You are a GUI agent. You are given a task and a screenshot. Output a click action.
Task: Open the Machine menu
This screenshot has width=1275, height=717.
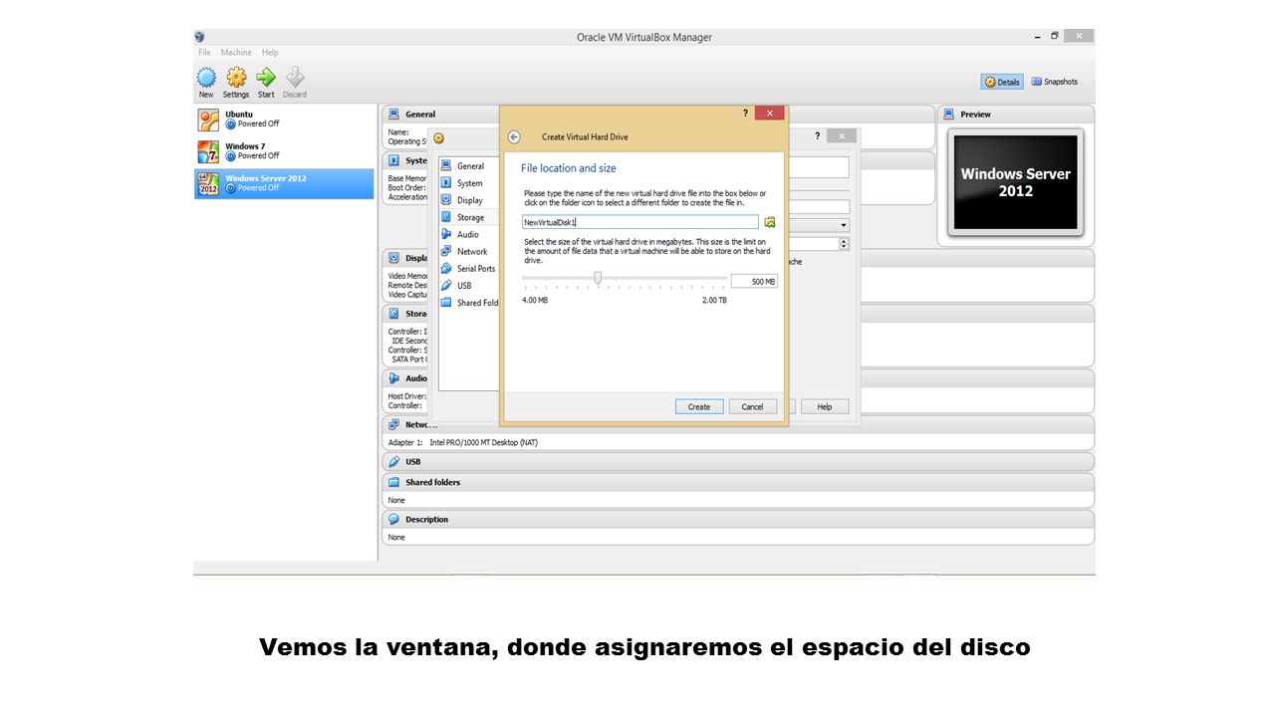(236, 53)
